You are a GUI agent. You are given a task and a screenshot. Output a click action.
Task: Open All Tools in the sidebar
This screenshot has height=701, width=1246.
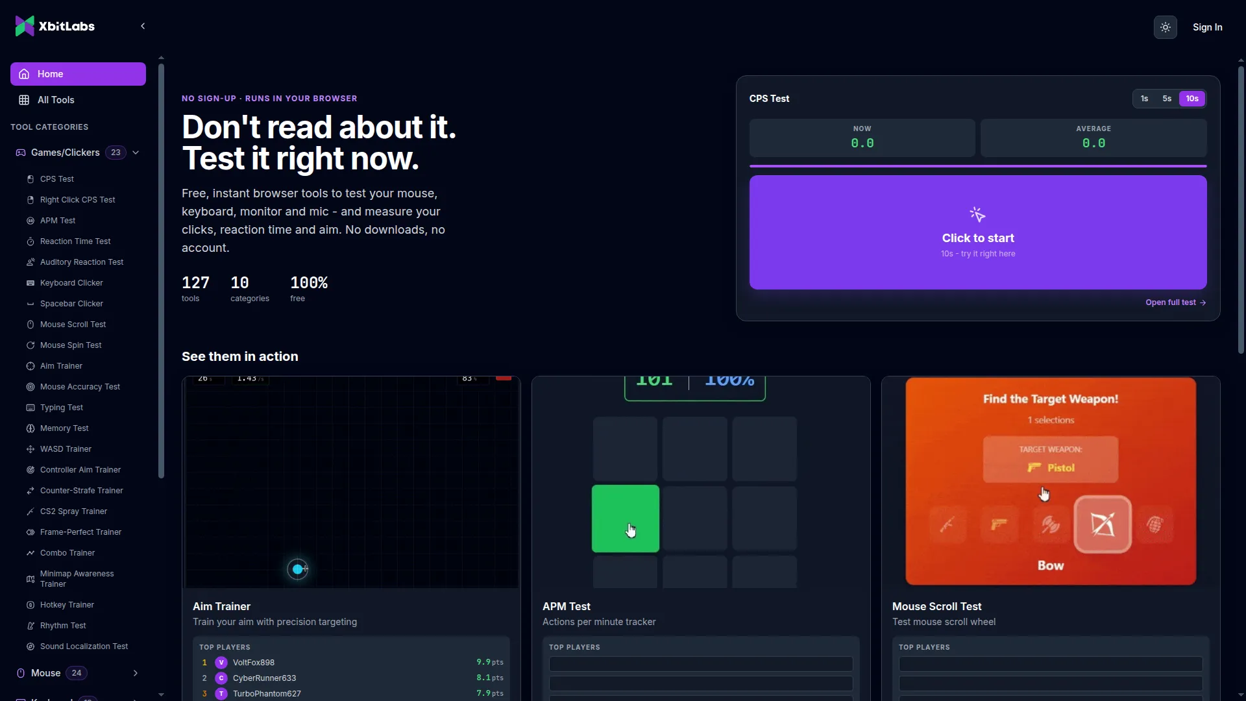[x=78, y=100]
